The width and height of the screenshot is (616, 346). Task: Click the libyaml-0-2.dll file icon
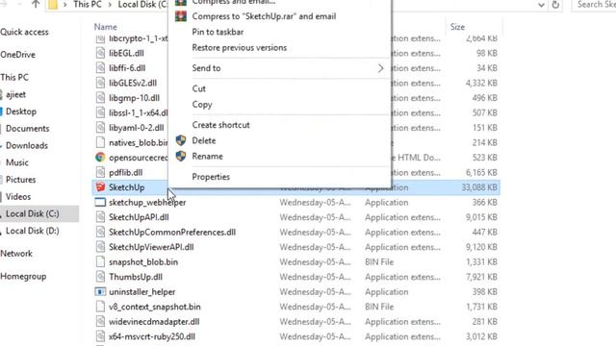point(100,128)
